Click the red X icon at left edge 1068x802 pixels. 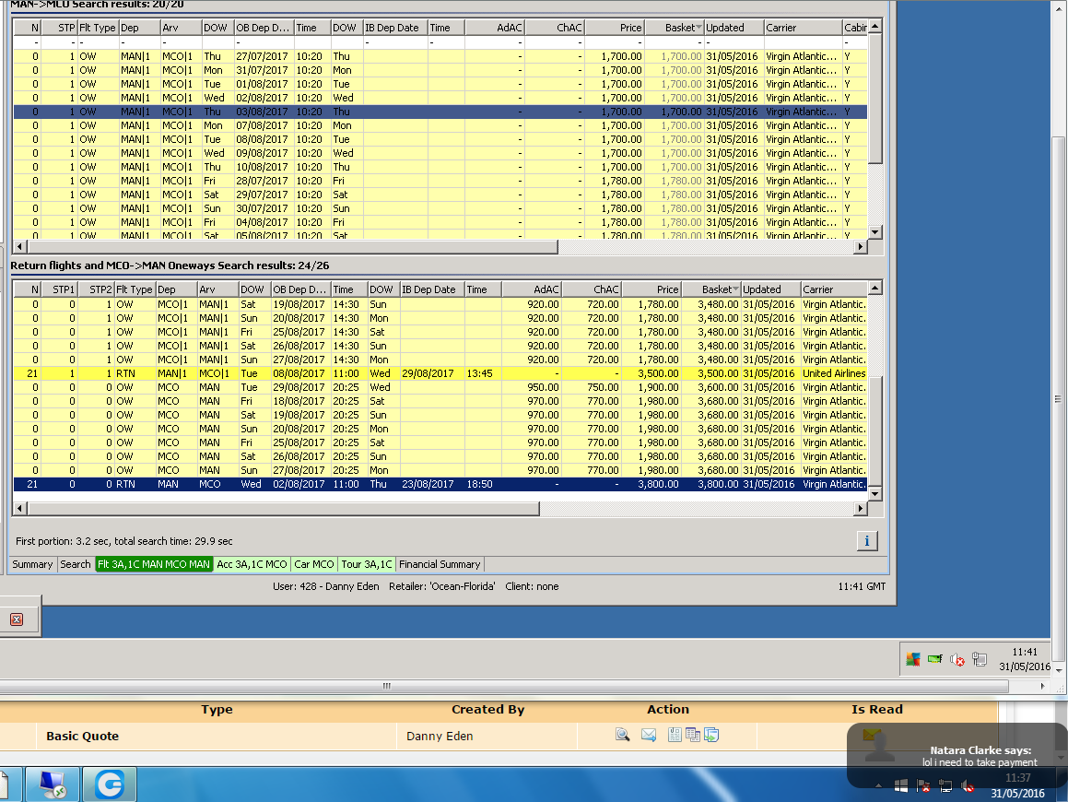tap(17, 619)
